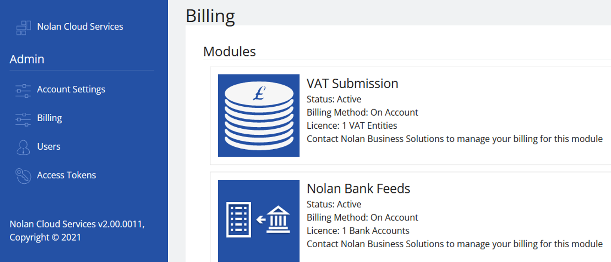Click the Nolan Cloud Services title text
Image resolution: width=611 pixels, height=262 pixels.
point(80,27)
